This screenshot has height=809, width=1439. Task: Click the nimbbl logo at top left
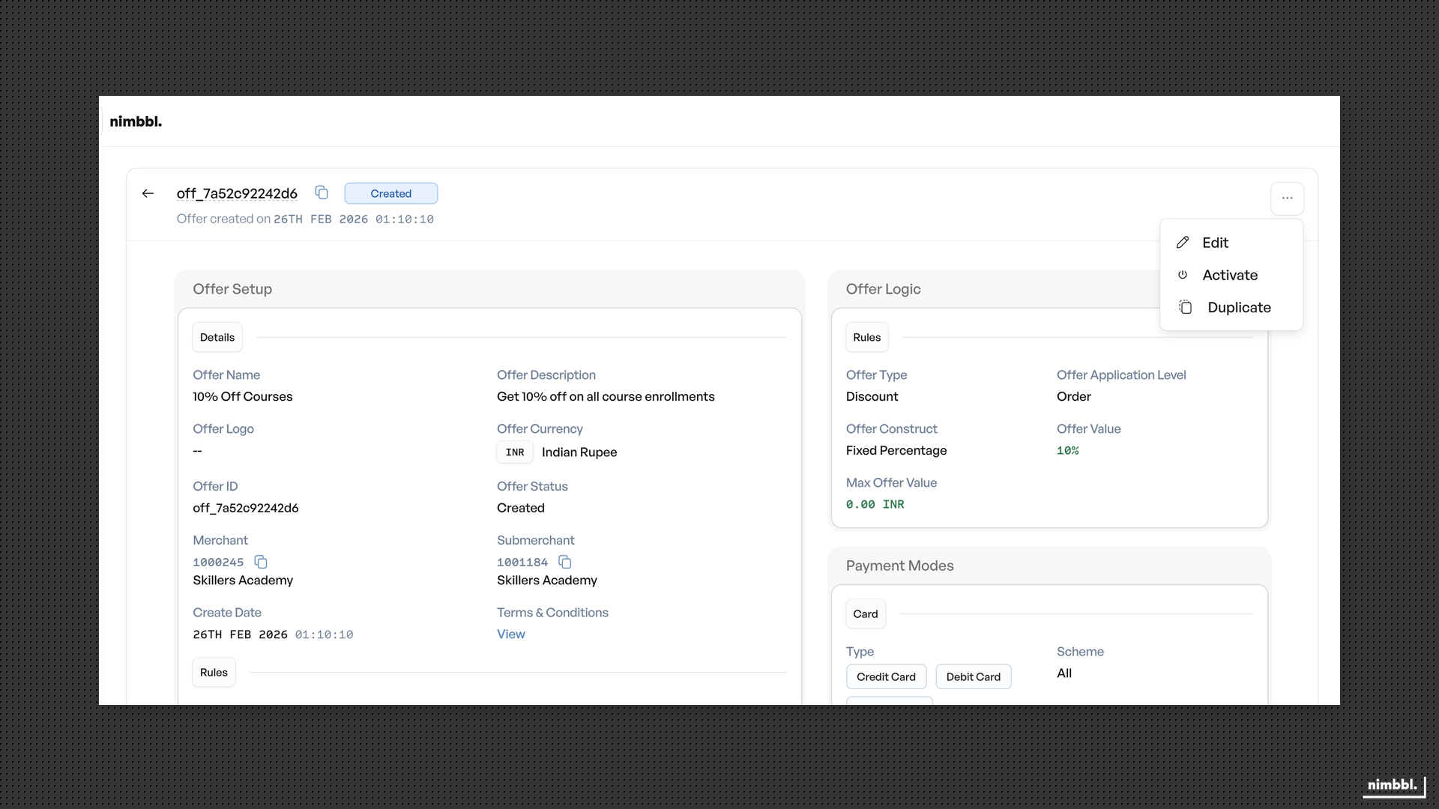136,121
